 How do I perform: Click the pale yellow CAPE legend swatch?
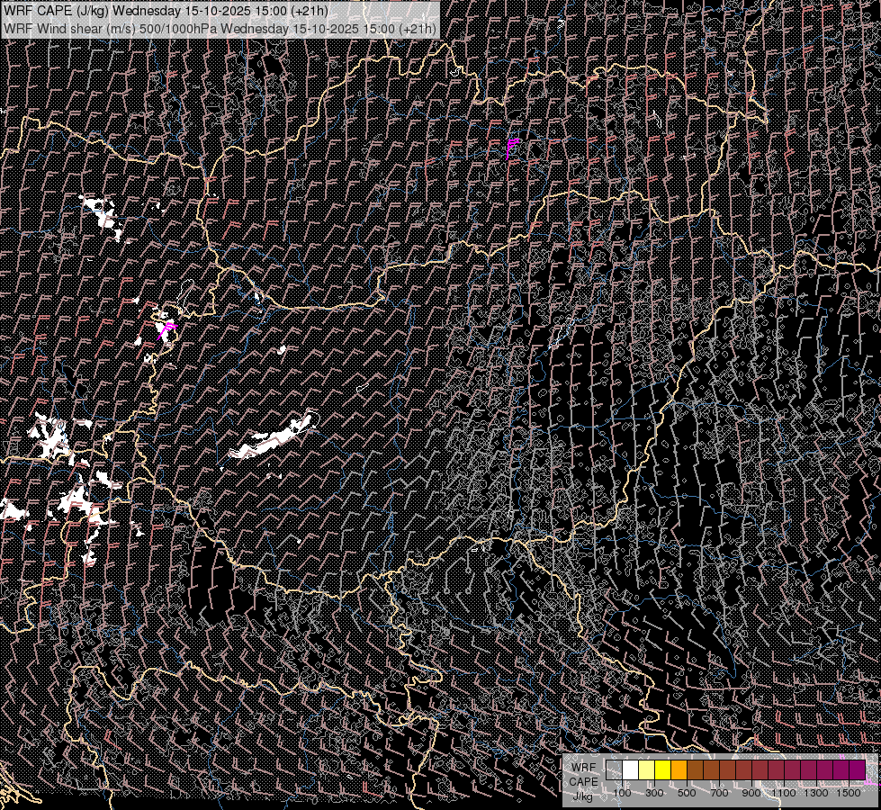[646, 770]
